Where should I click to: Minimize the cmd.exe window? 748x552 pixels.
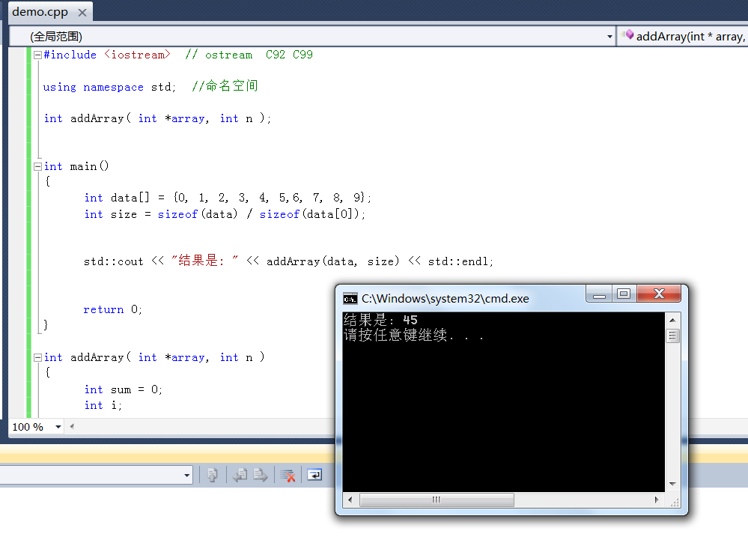click(599, 294)
